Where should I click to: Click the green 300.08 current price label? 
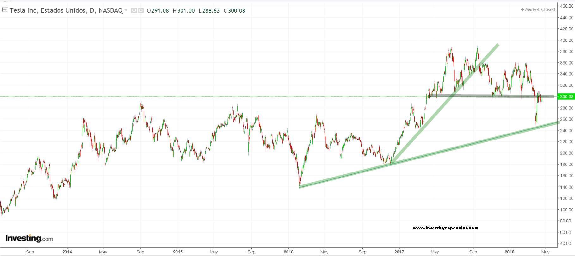coord(566,97)
